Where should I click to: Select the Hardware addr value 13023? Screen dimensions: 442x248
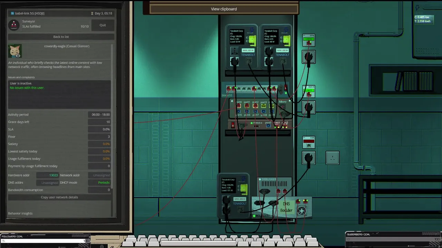coord(48,175)
